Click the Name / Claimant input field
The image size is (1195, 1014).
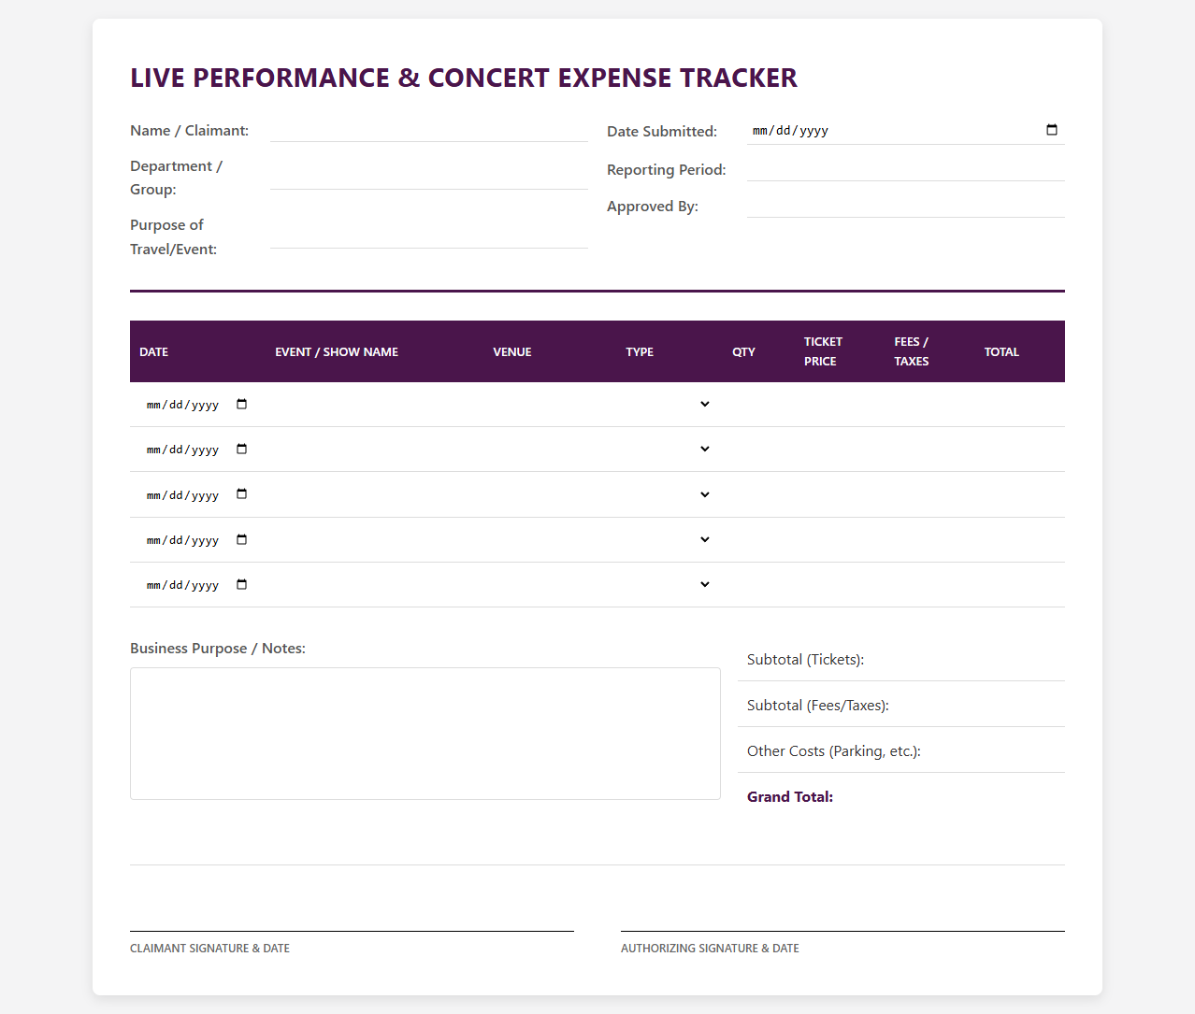tap(429, 130)
